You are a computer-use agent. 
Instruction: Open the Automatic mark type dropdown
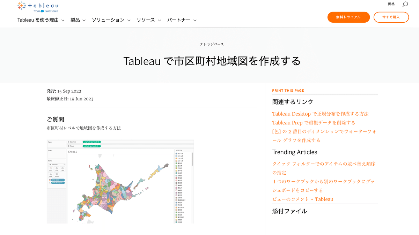(x=57, y=165)
